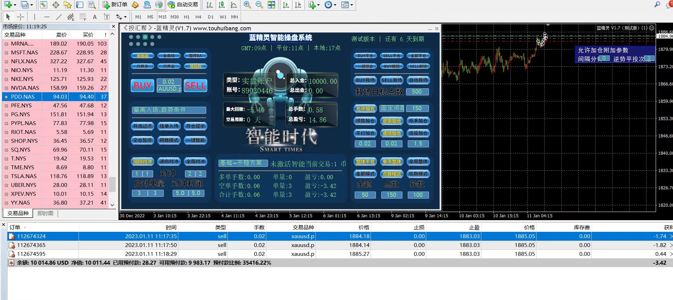Toggle the 双向开 two-way option
The image size is (673, 300).
pos(196,66)
